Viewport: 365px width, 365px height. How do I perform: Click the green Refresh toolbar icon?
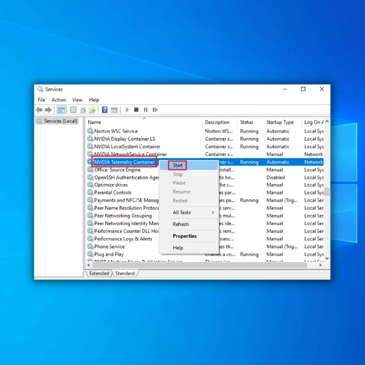coord(83,110)
